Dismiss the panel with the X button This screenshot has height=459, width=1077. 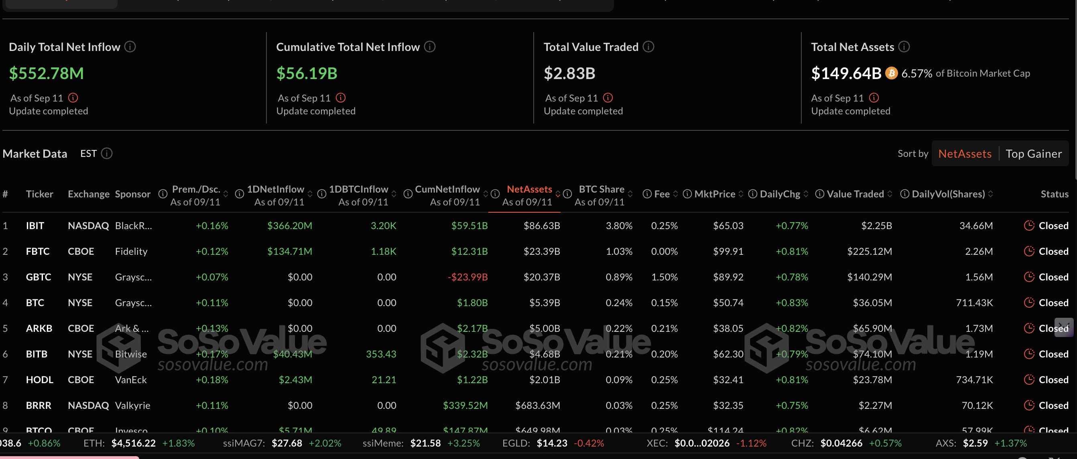point(1064,328)
